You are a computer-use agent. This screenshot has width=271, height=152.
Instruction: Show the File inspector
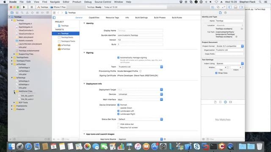220,13
